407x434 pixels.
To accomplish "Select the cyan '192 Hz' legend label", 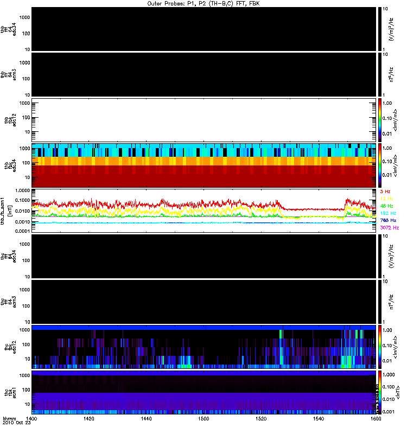I will coord(388,213).
